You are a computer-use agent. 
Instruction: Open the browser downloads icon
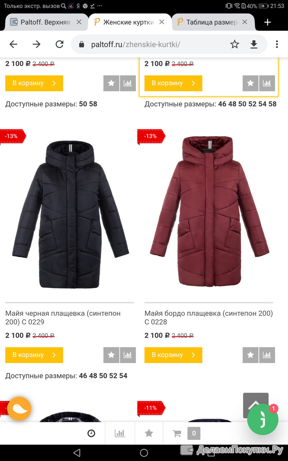click(x=254, y=45)
